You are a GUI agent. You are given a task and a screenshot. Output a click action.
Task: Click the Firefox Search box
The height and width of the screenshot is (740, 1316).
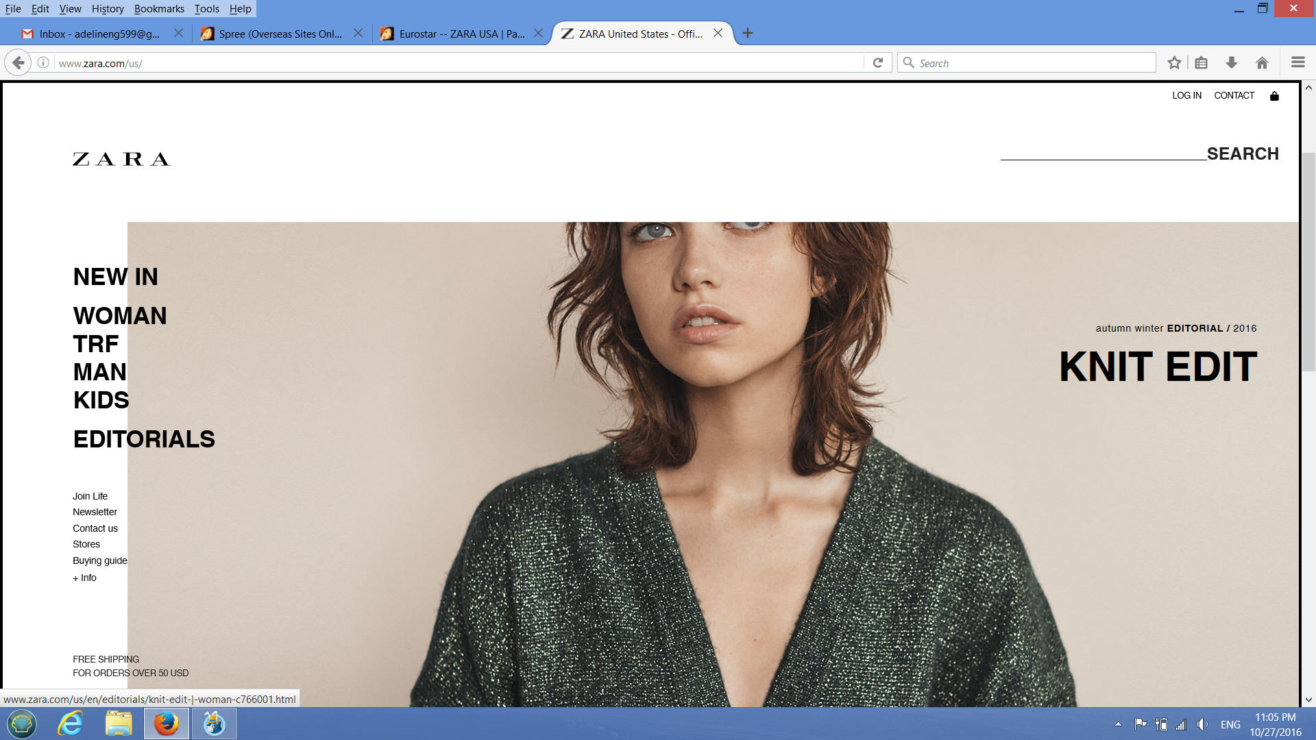(1026, 63)
